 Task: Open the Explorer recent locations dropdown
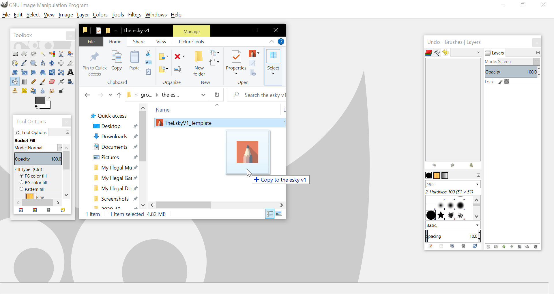(110, 95)
